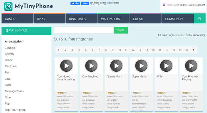The height and width of the screenshot is (113, 207).
Task: Go to page 20 of ringtones
Action: coord(187,50)
